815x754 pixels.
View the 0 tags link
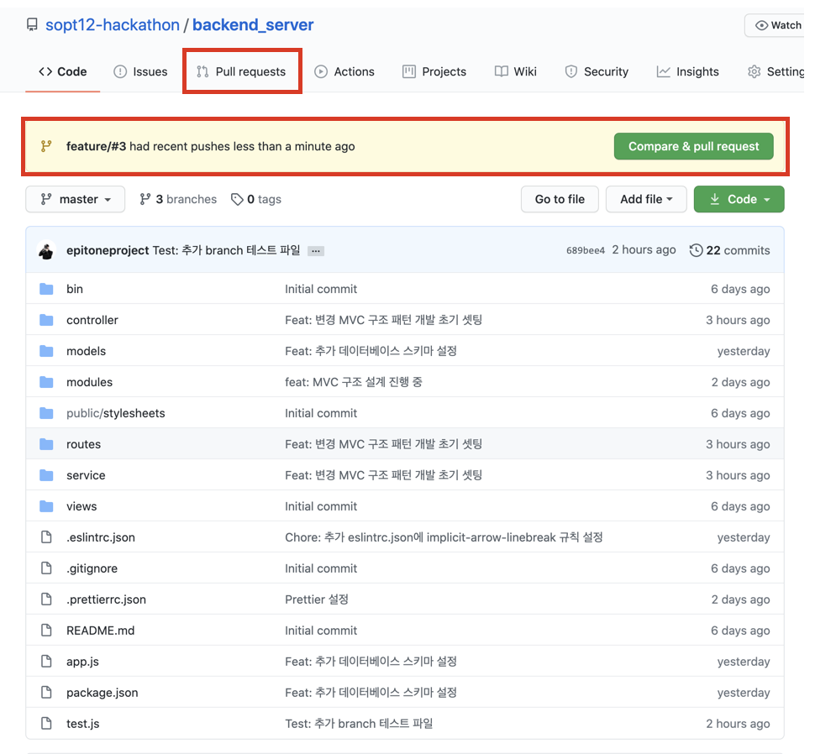[256, 199]
